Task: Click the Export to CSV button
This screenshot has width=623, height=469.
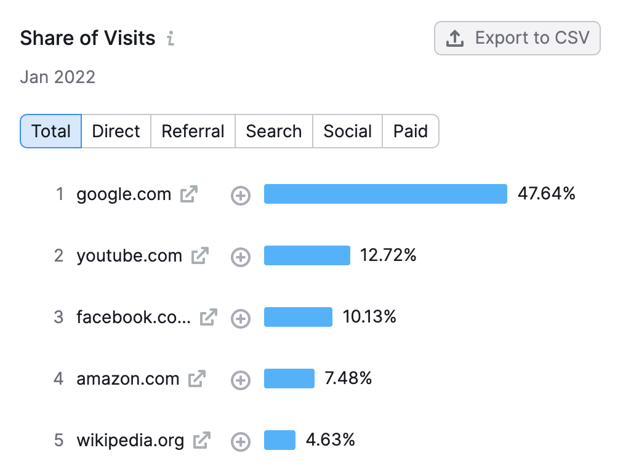Action: (x=517, y=38)
